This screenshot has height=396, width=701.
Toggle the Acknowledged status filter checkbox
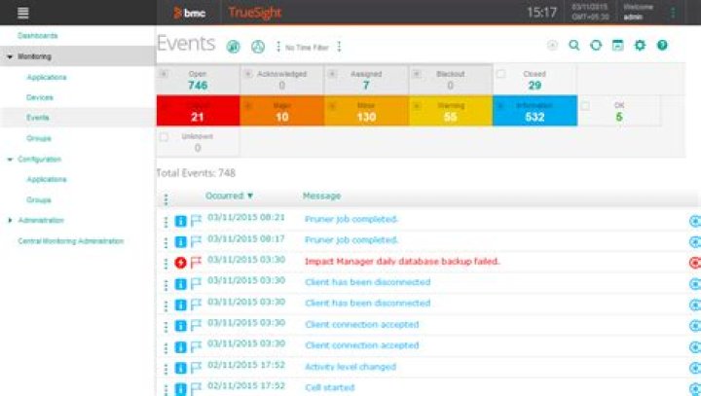tap(247, 74)
